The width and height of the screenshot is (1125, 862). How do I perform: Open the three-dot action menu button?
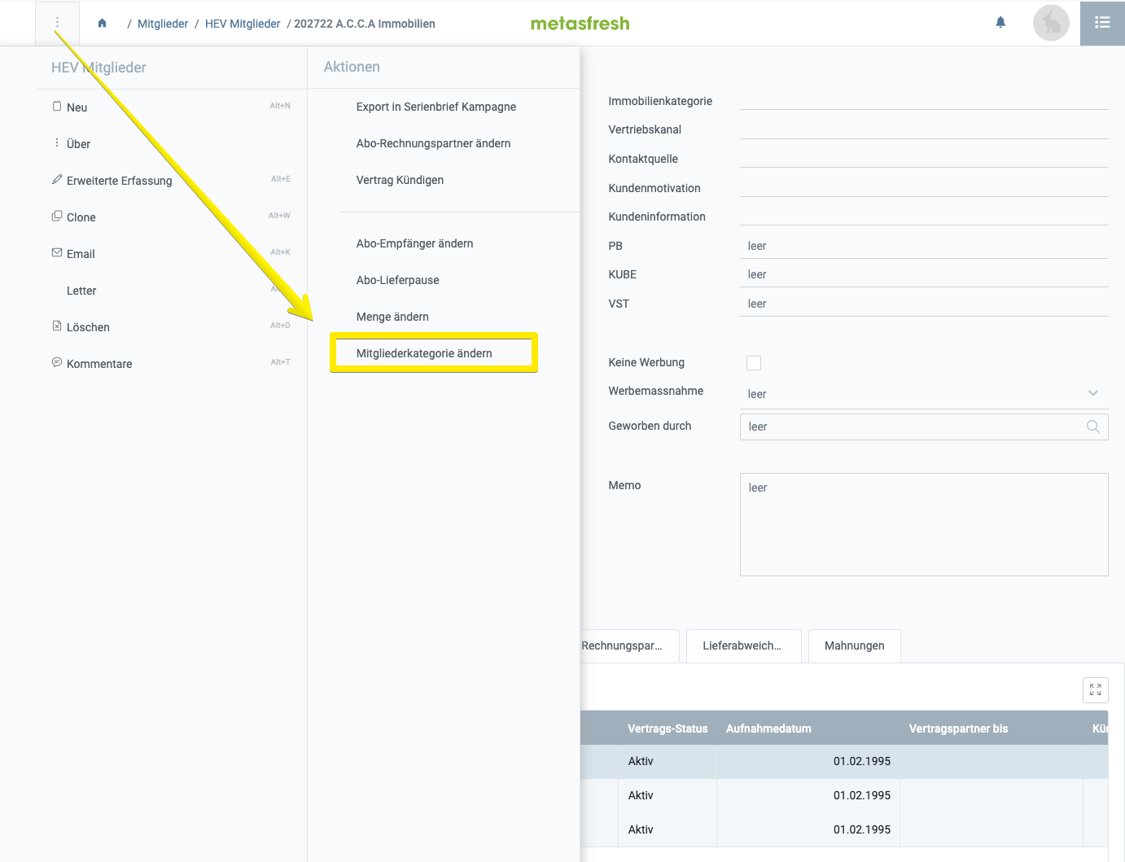pos(57,23)
